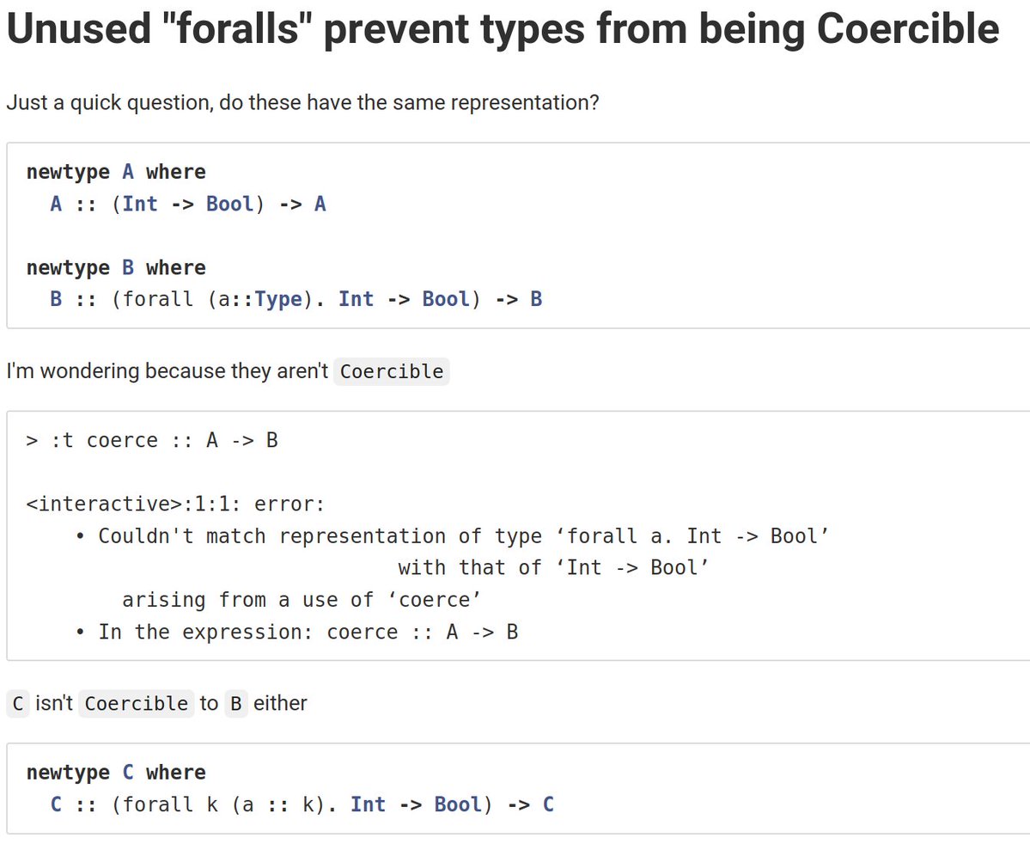1030x856 pixels.
Task: Click the word 'either' in the sentence
Action: point(281,704)
